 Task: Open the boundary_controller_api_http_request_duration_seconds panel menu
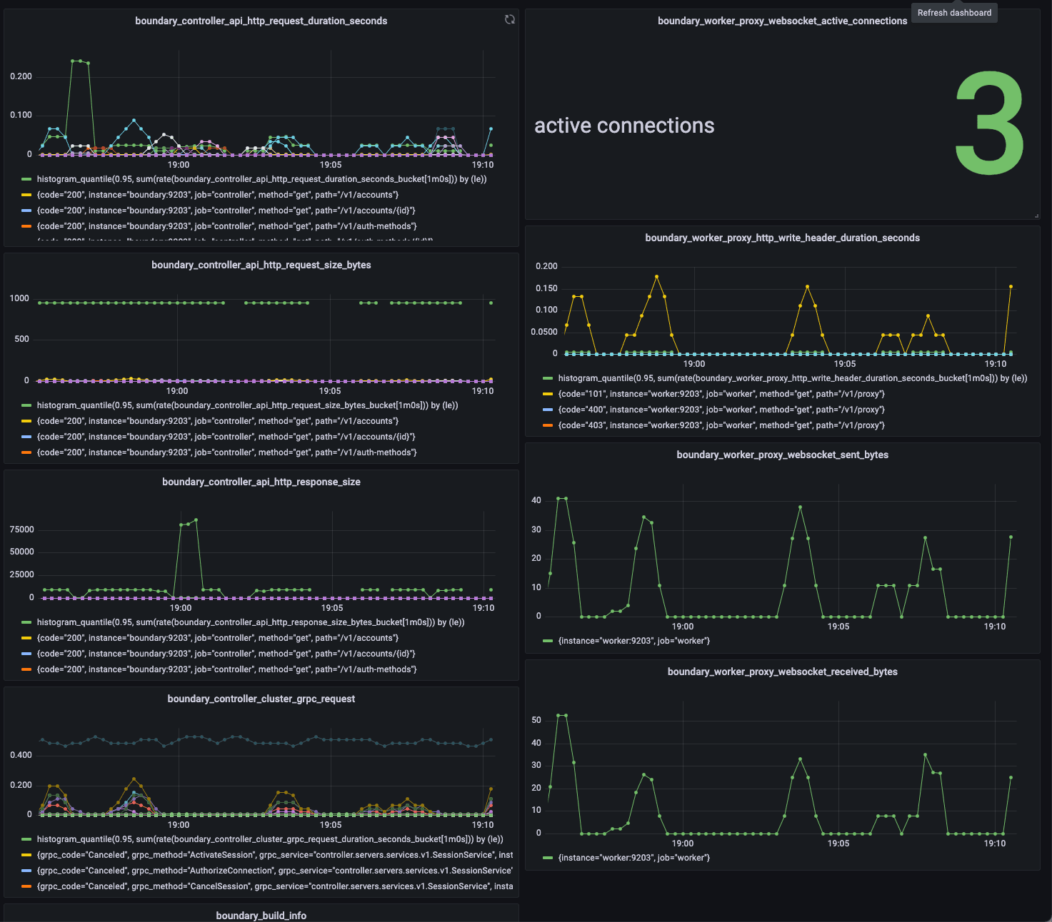coord(261,21)
